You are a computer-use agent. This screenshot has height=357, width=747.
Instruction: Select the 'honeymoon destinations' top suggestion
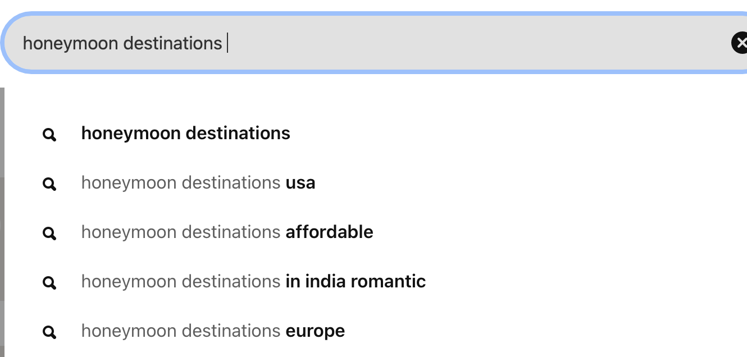pos(185,134)
